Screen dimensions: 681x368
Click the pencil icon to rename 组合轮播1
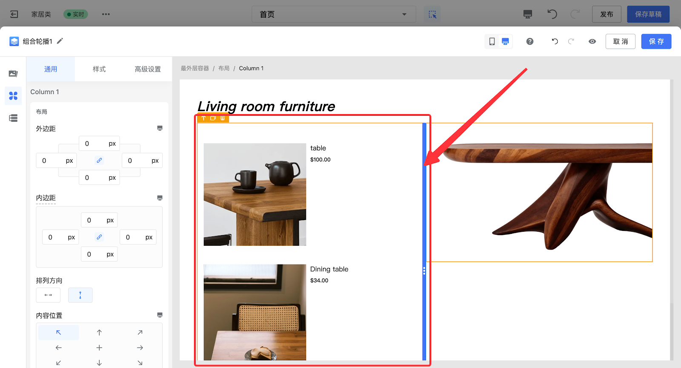click(x=60, y=41)
